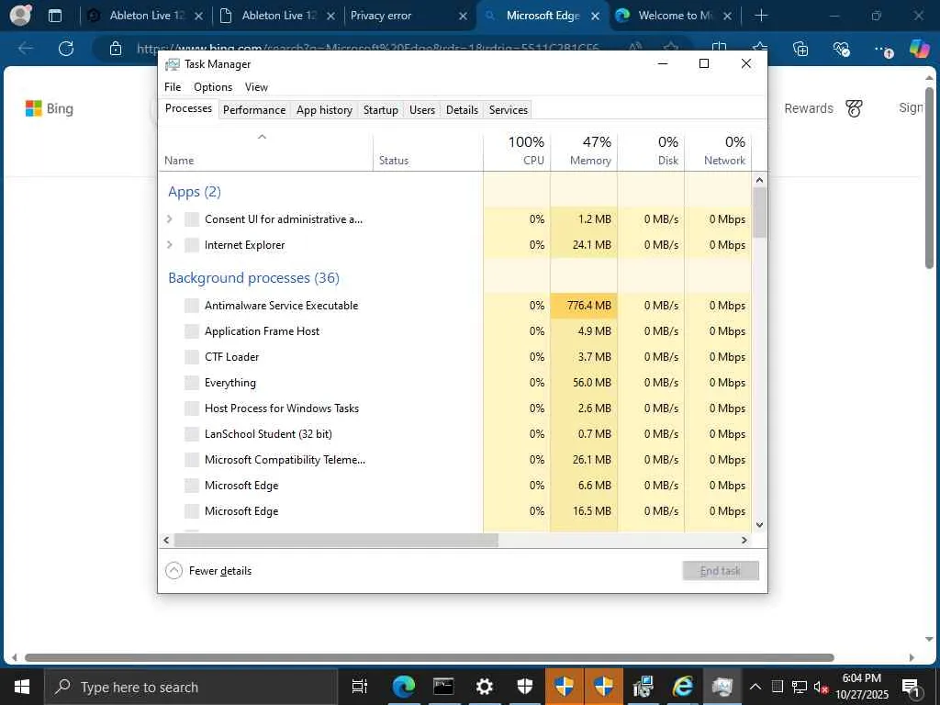
Task: Open Edge Collections icon
Action: 800,49
